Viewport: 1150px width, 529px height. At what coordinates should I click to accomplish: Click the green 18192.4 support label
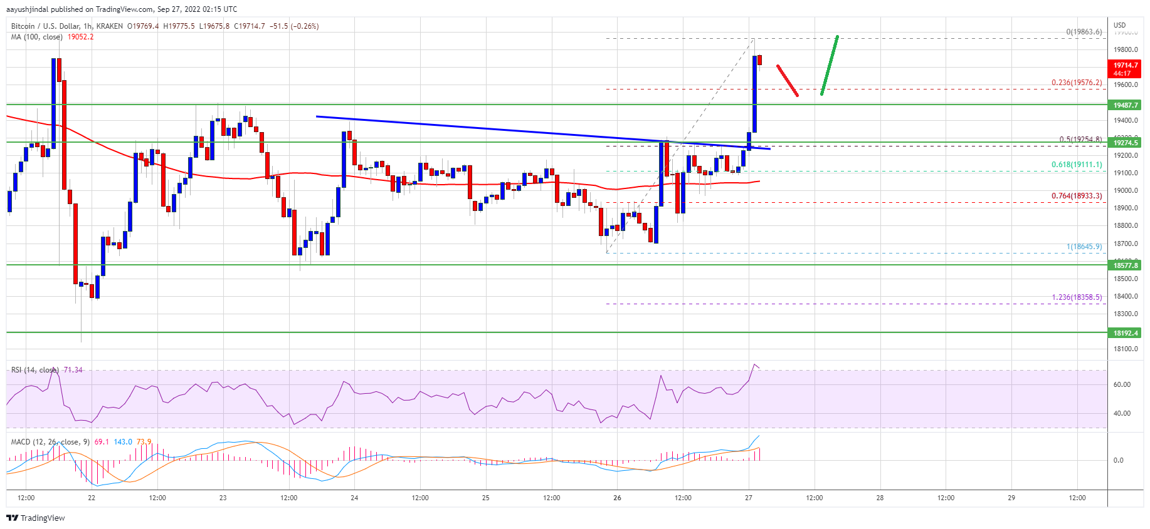tap(1126, 333)
